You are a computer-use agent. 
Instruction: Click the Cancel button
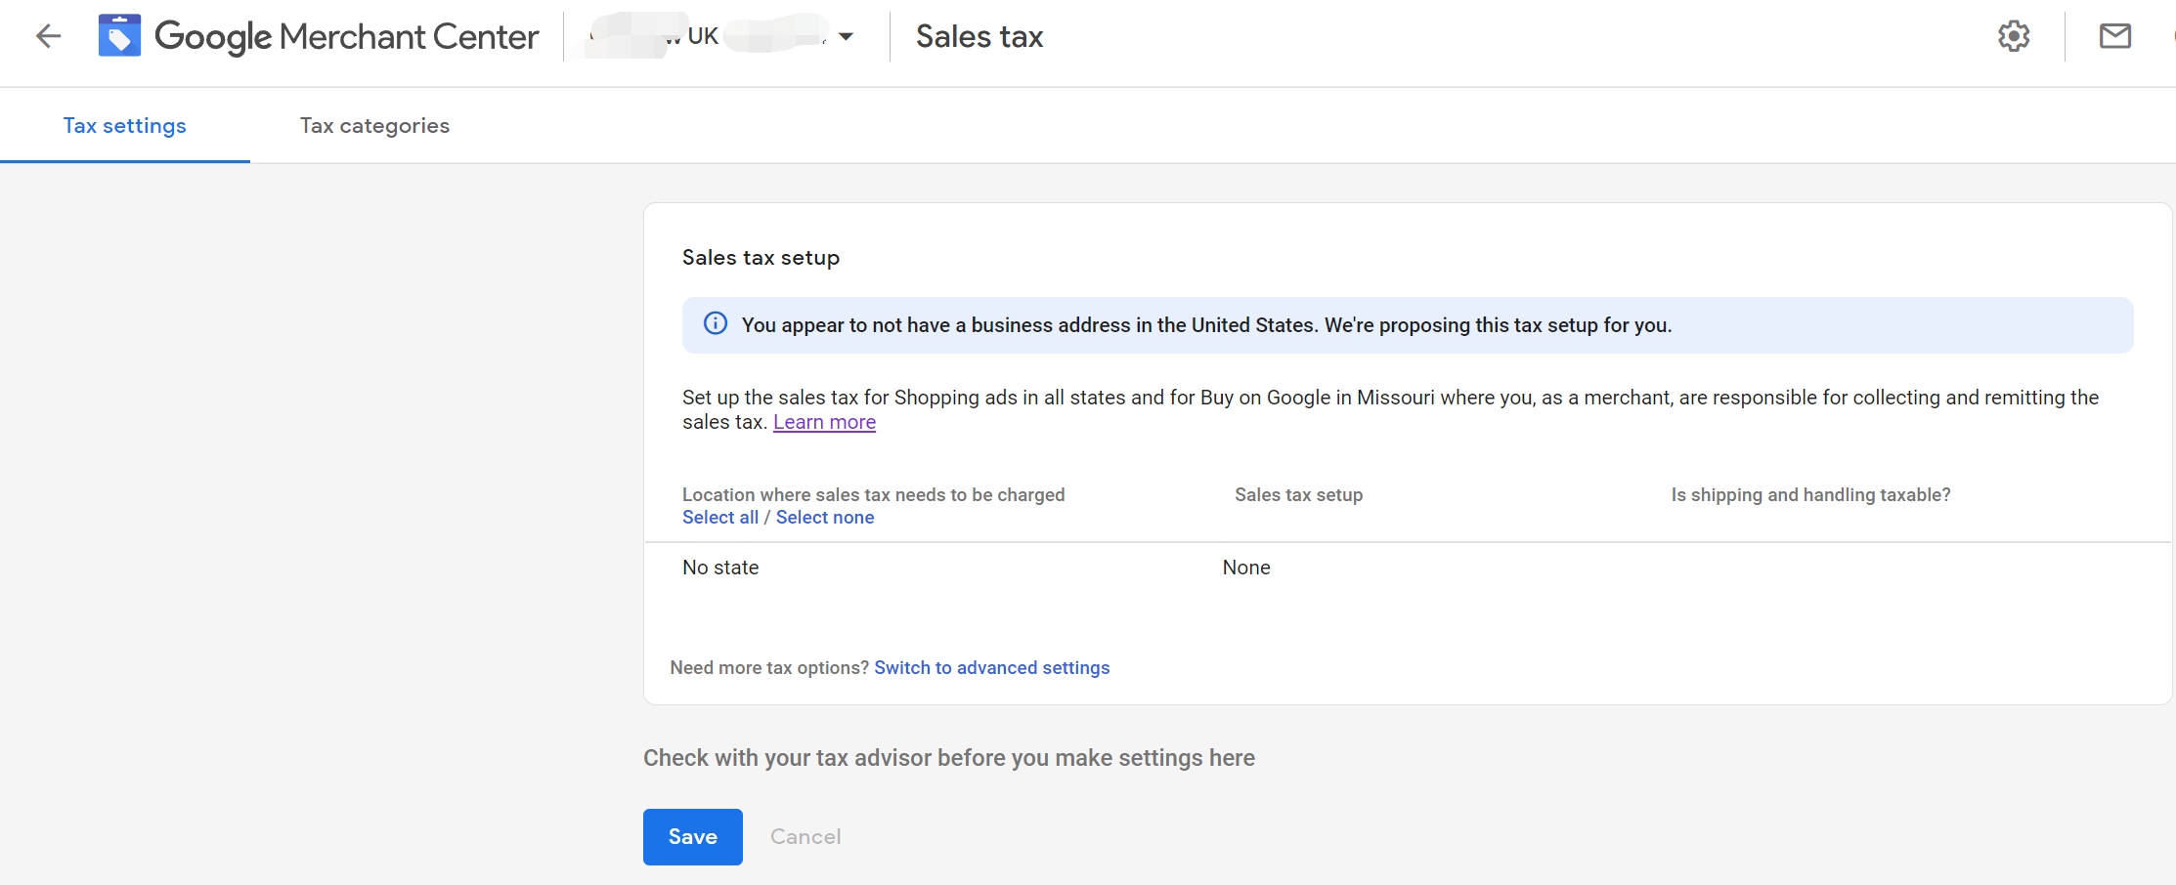click(805, 837)
